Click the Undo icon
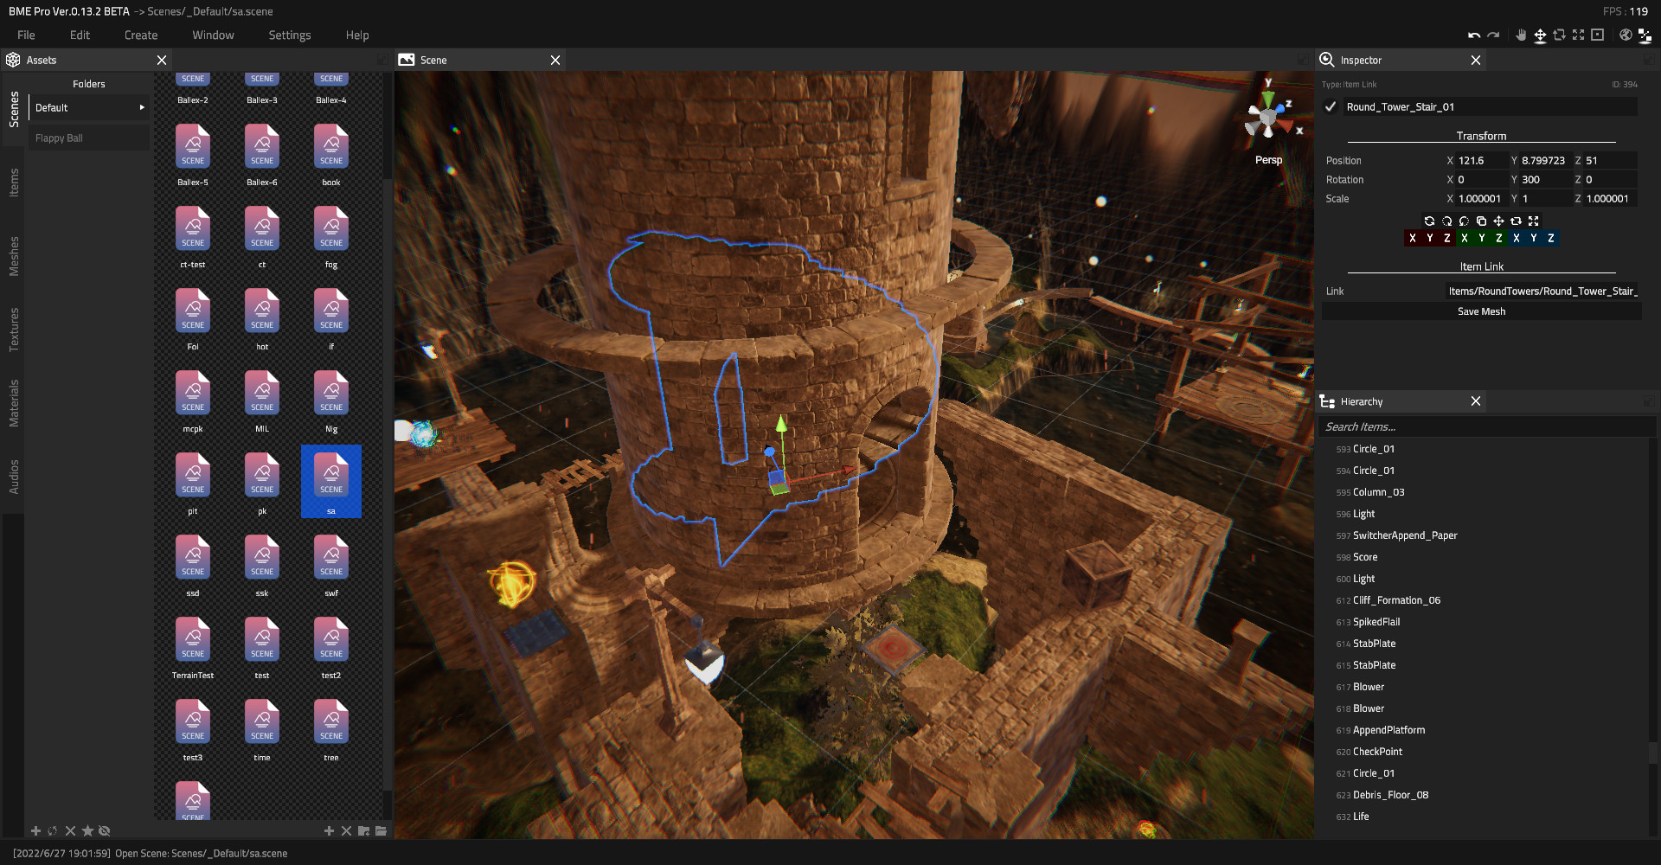1661x865 pixels. [x=1475, y=35]
